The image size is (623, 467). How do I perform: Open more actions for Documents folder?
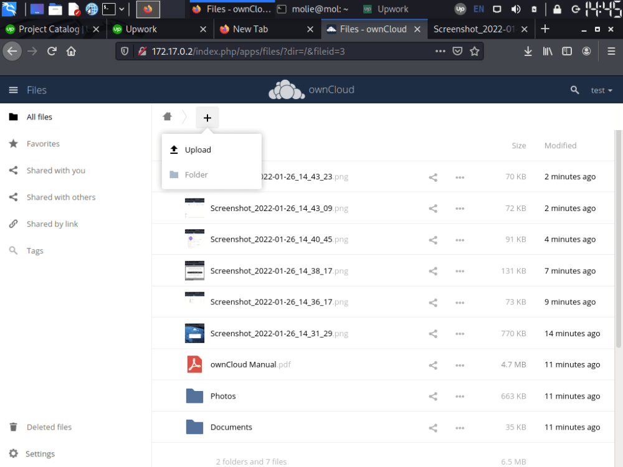[x=460, y=428]
